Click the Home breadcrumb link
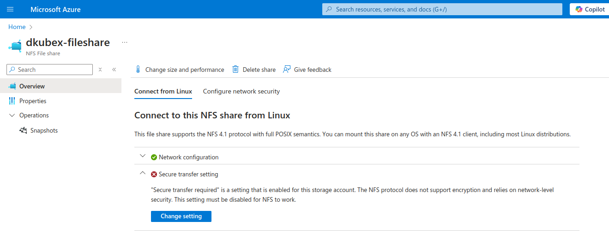 17,27
